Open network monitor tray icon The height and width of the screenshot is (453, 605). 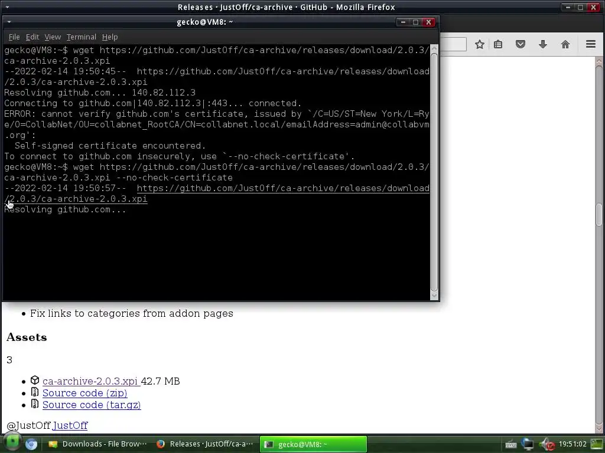(x=528, y=444)
